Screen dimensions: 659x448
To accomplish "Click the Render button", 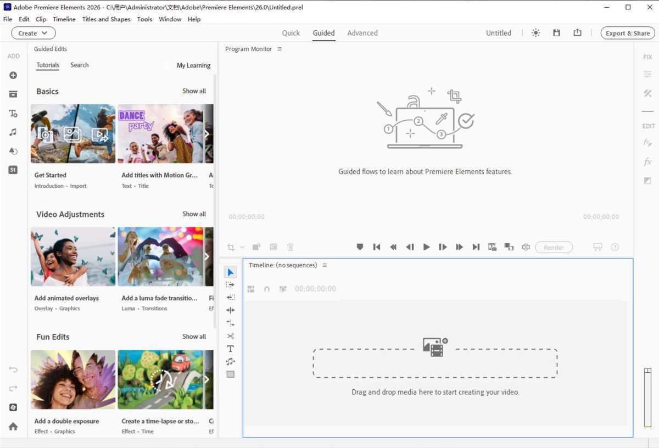I will (554, 248).
